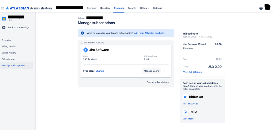
Task: Open the user profile avatar
Action: point(267,7)
